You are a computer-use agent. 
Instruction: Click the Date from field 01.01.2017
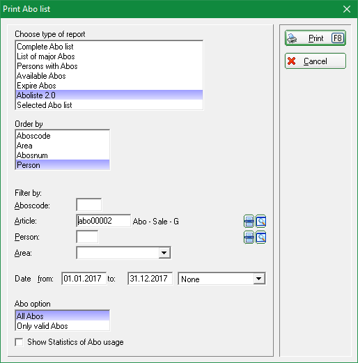click(x=84, y=279)
